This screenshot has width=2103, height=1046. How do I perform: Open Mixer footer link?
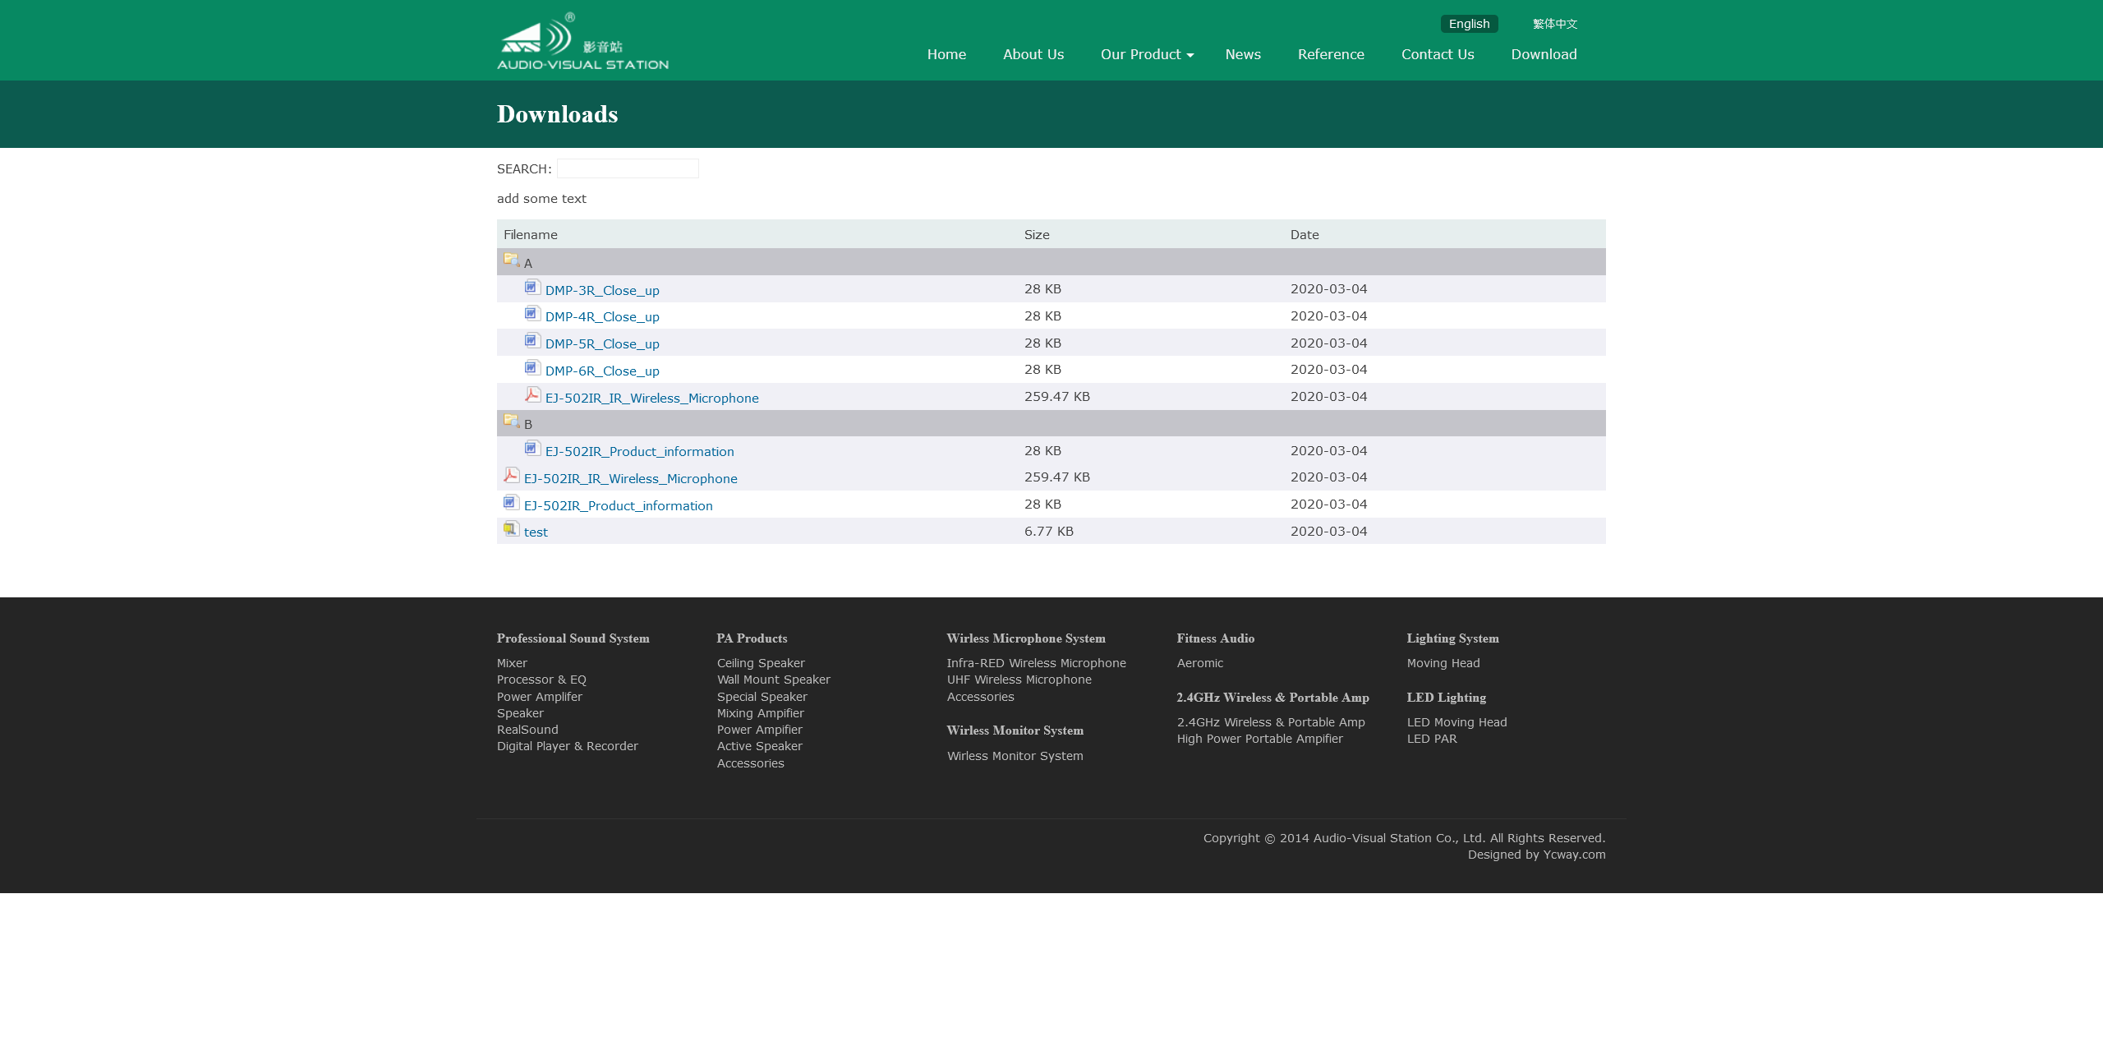coord(512,663)
